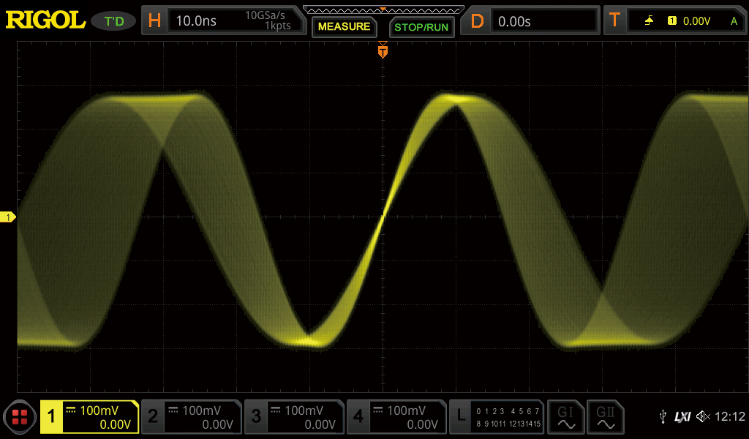Image resolution: width=749 pixels, height=439 pixels.
Task: Expand trigger settings showing 0.00V
Action: coord(674,20)
